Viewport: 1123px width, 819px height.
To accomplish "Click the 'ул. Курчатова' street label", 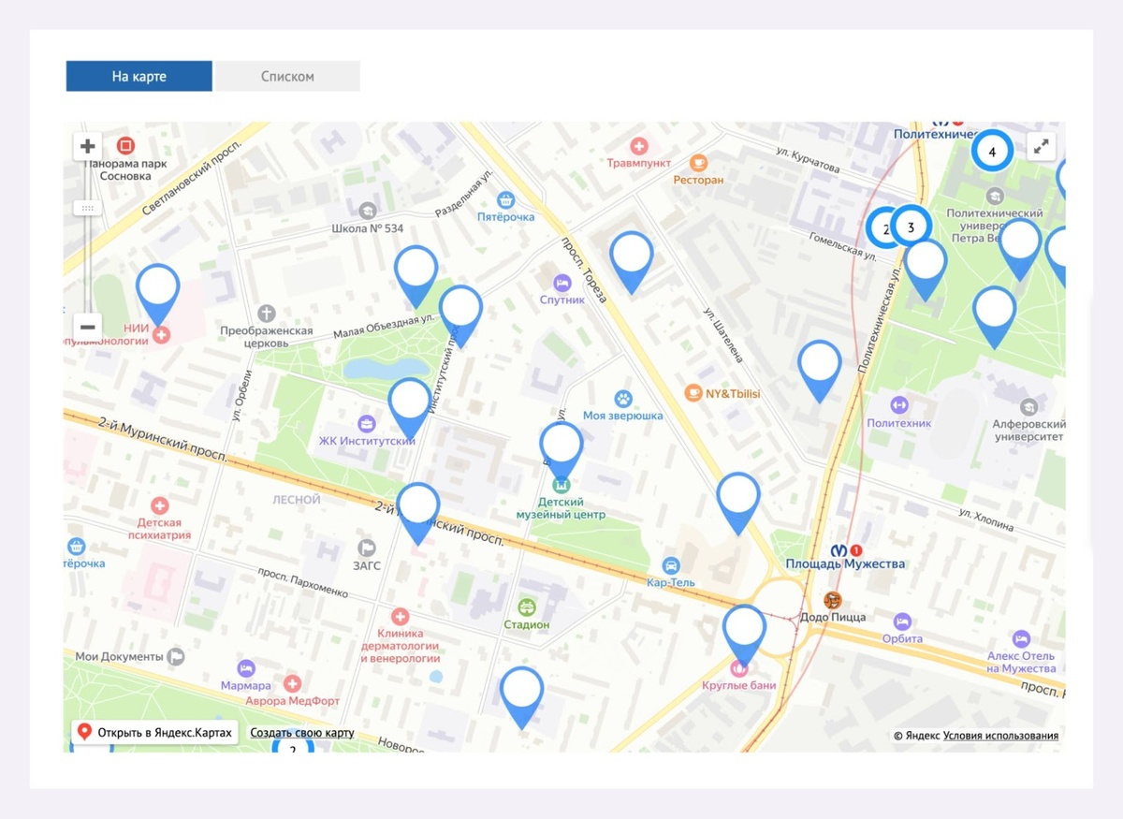I will click(x=809, y=159).
